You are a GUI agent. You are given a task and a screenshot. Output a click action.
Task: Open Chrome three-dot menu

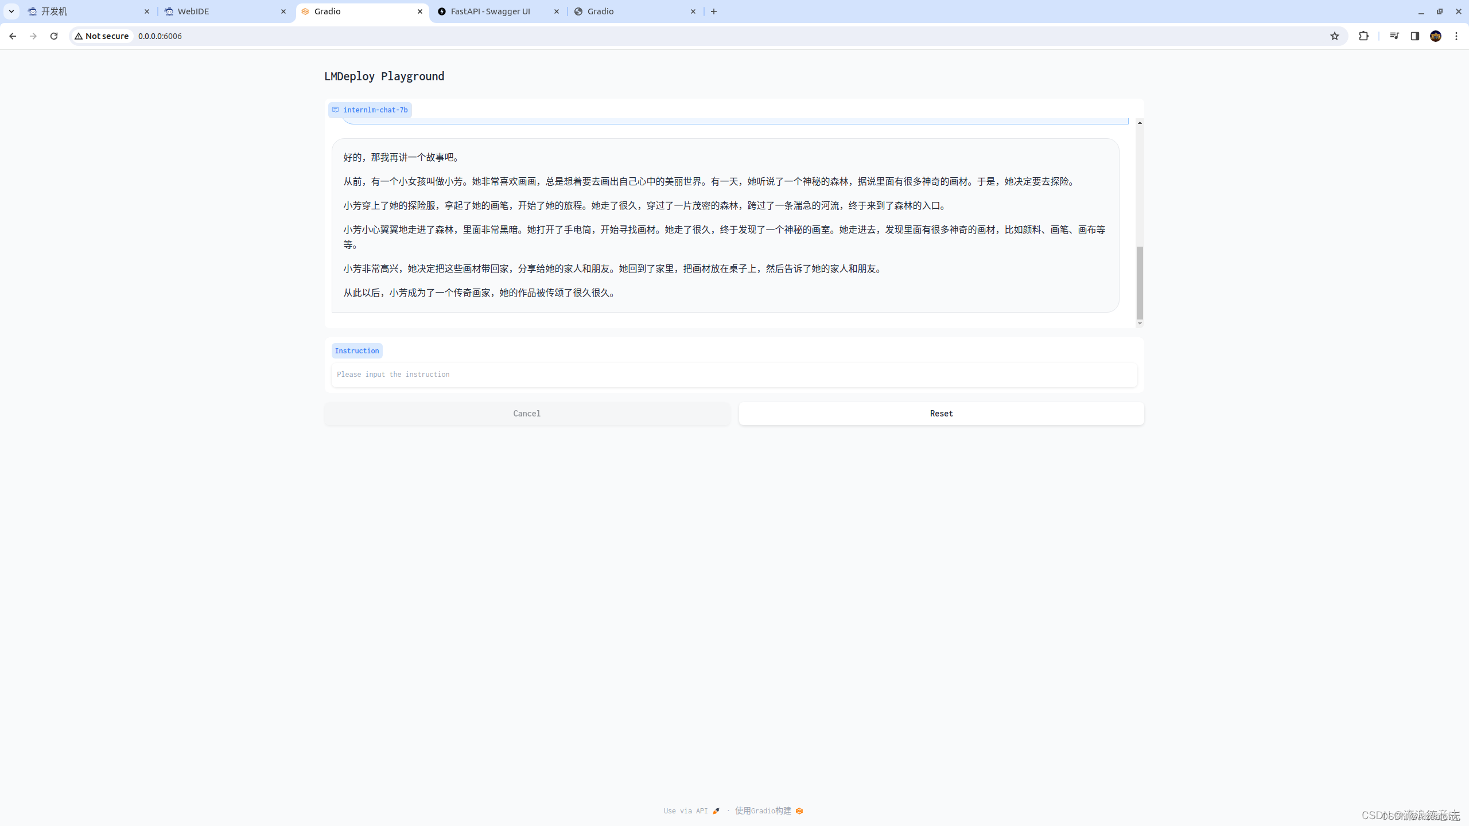1456,36
